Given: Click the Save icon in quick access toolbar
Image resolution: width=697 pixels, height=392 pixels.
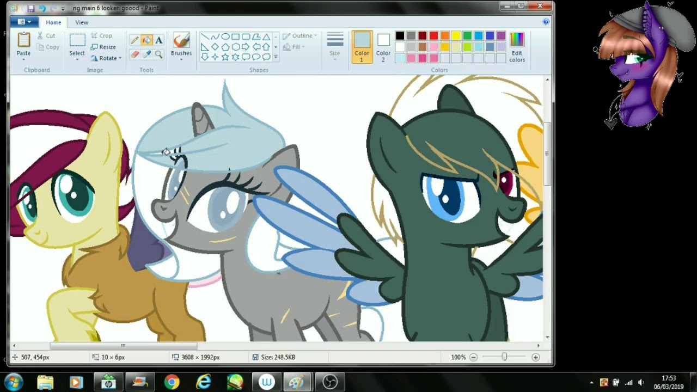Looking at the screenshot, I should pos(31,8).
